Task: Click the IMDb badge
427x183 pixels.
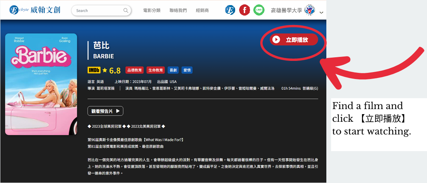Action: coord(94,70)
